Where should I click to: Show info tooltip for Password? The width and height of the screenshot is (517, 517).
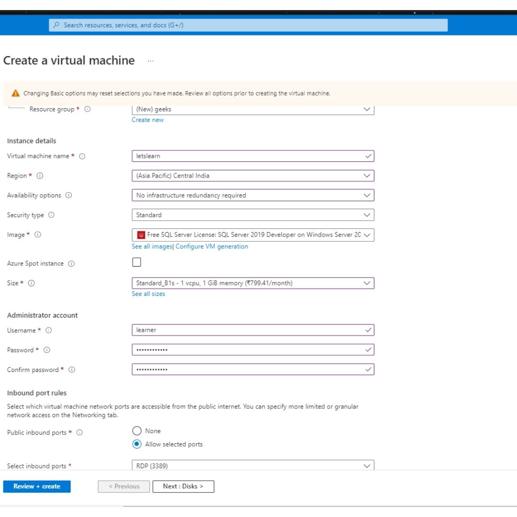[x=47, y=350]
